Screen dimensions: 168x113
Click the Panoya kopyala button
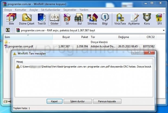tap(107, 101)
